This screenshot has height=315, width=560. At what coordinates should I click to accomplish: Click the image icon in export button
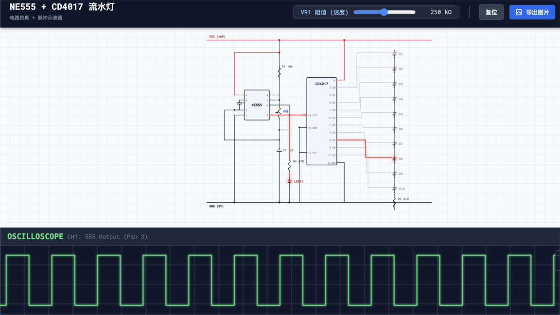[519, 12]
